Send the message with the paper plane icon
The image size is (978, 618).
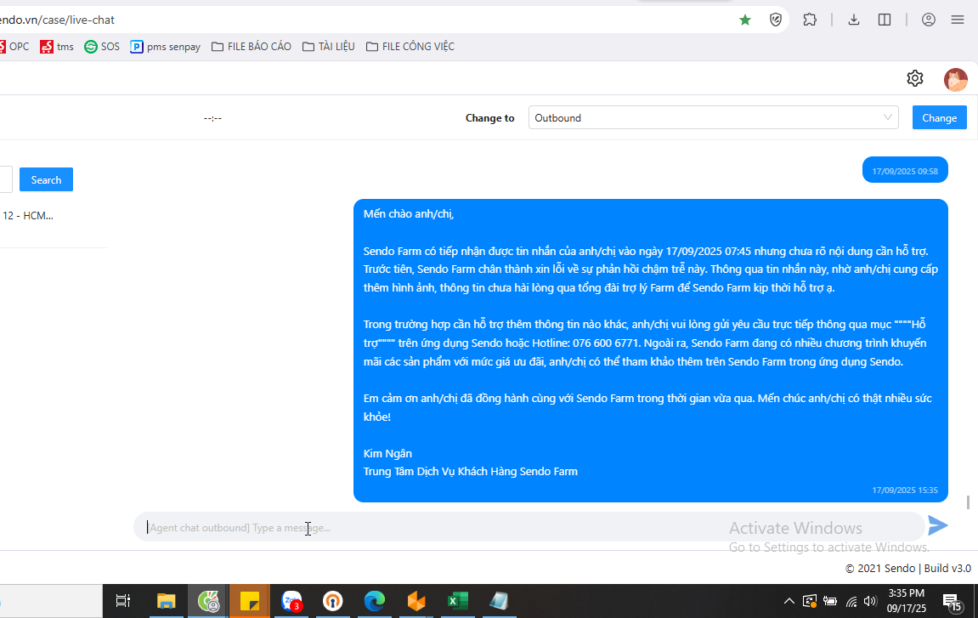pyautogui.click(x=937, y=525)
